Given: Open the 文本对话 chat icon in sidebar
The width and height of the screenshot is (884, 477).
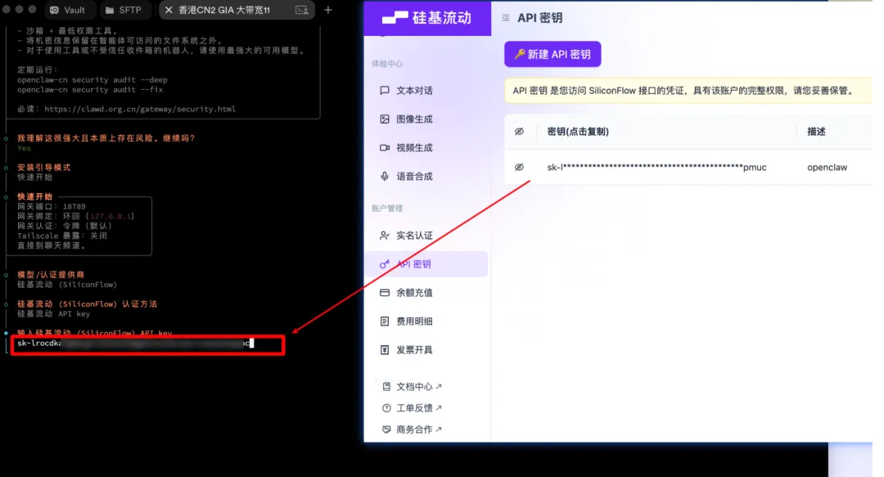Looking at the screenshot, I should pos(385,90).
